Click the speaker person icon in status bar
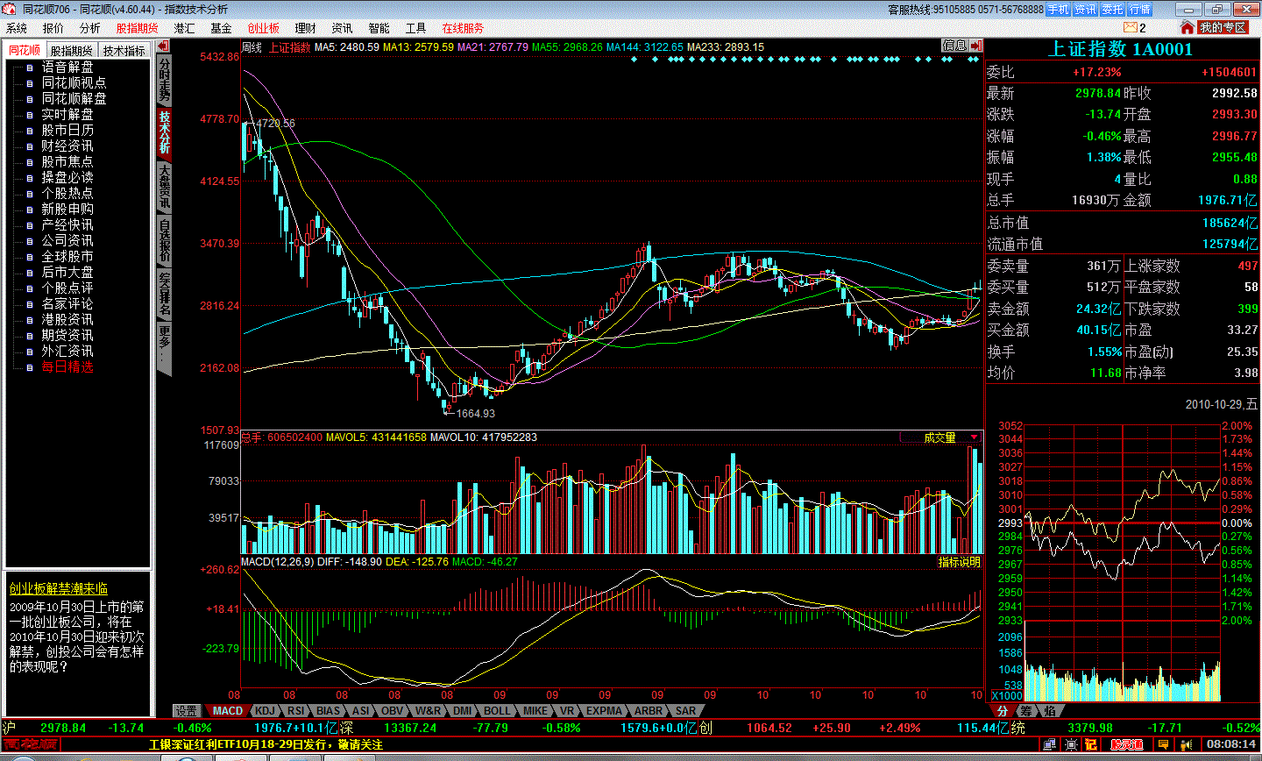1262x761 pixels. pos(1185,744)
